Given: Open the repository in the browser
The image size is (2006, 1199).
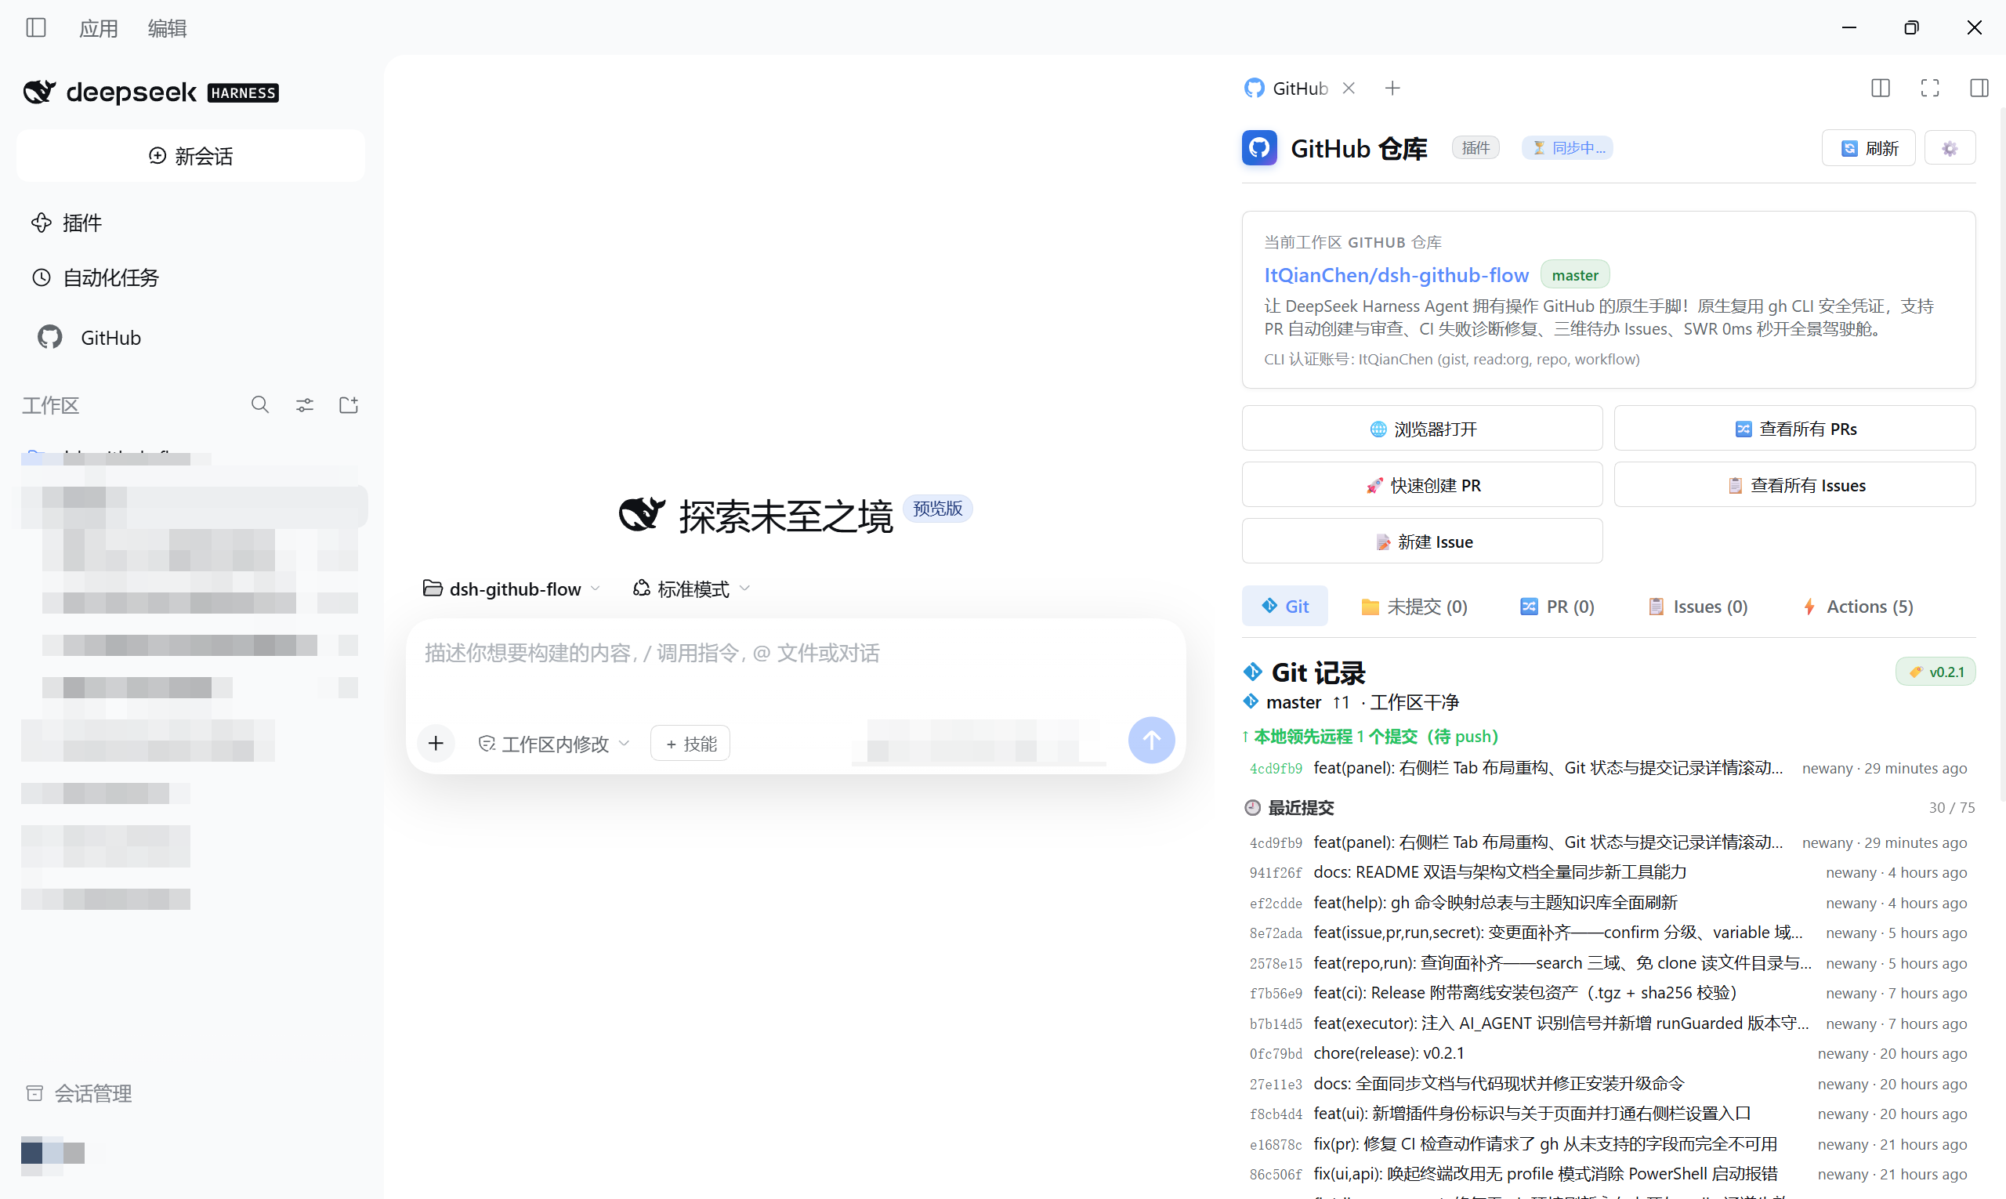Looking at the screenshot, I should pyautogui.click(x=1422, y=428).
